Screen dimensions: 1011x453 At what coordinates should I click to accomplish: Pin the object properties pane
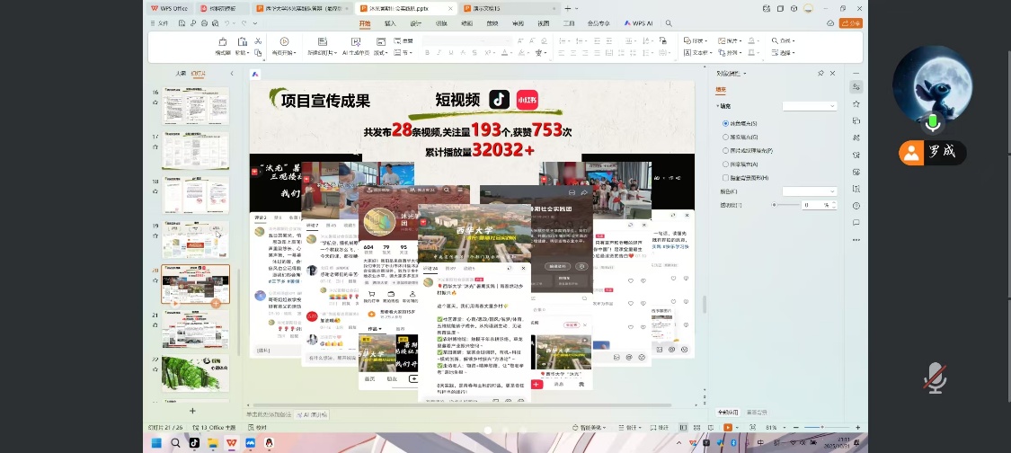[x=820, y=73]
